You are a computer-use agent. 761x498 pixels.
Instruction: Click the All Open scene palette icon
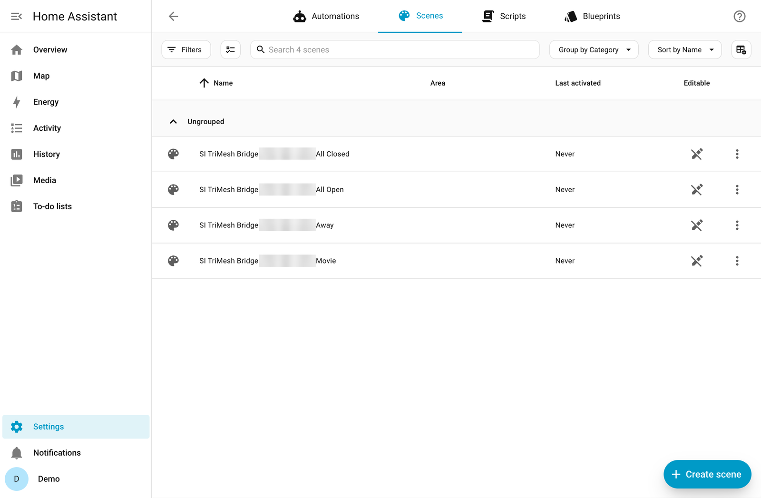pos(174,190)
